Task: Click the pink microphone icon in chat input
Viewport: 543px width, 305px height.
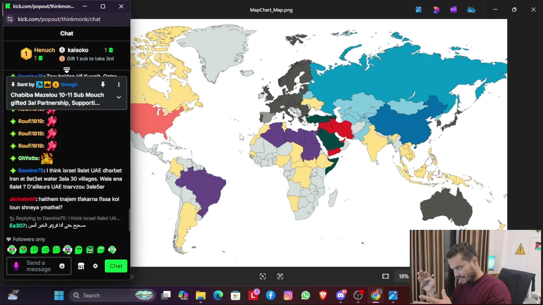Action: tap(16, 266)
